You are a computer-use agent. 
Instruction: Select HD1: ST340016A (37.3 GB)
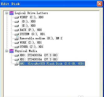click(39, 59)
